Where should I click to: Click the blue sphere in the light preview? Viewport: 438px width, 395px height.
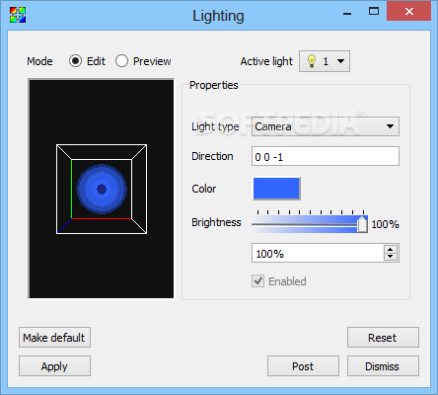pyautogui.click(x=102, y=190)
